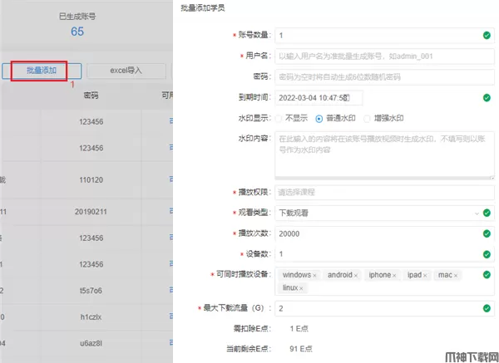Choose the 增强水印 radio option
Image resolution: width=499 pixels, height=363 pixels.
369,118
